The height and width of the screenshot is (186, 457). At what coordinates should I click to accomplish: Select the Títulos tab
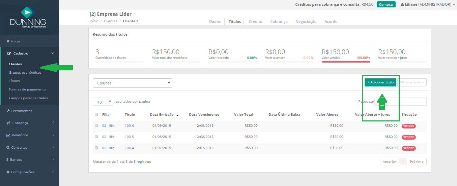point(235,22)
